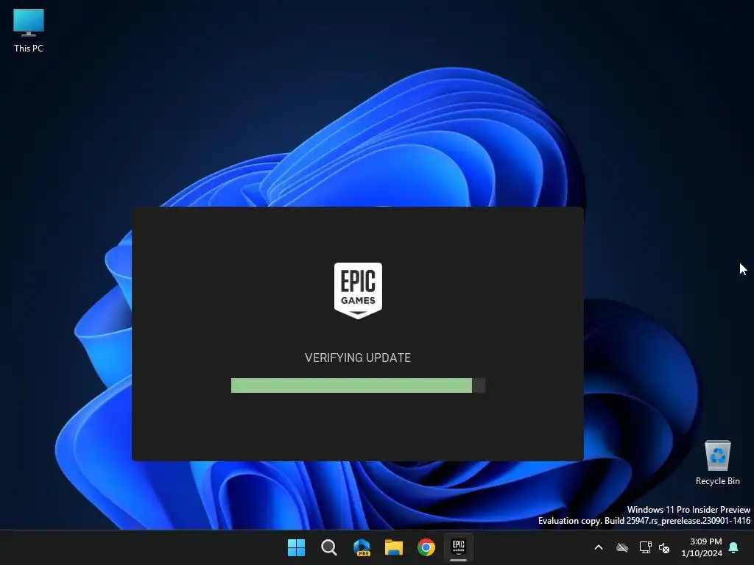This screenshot has width=754, height=565.
Task: Click the VERIFYING UPDATE status text
Action: 358,358
